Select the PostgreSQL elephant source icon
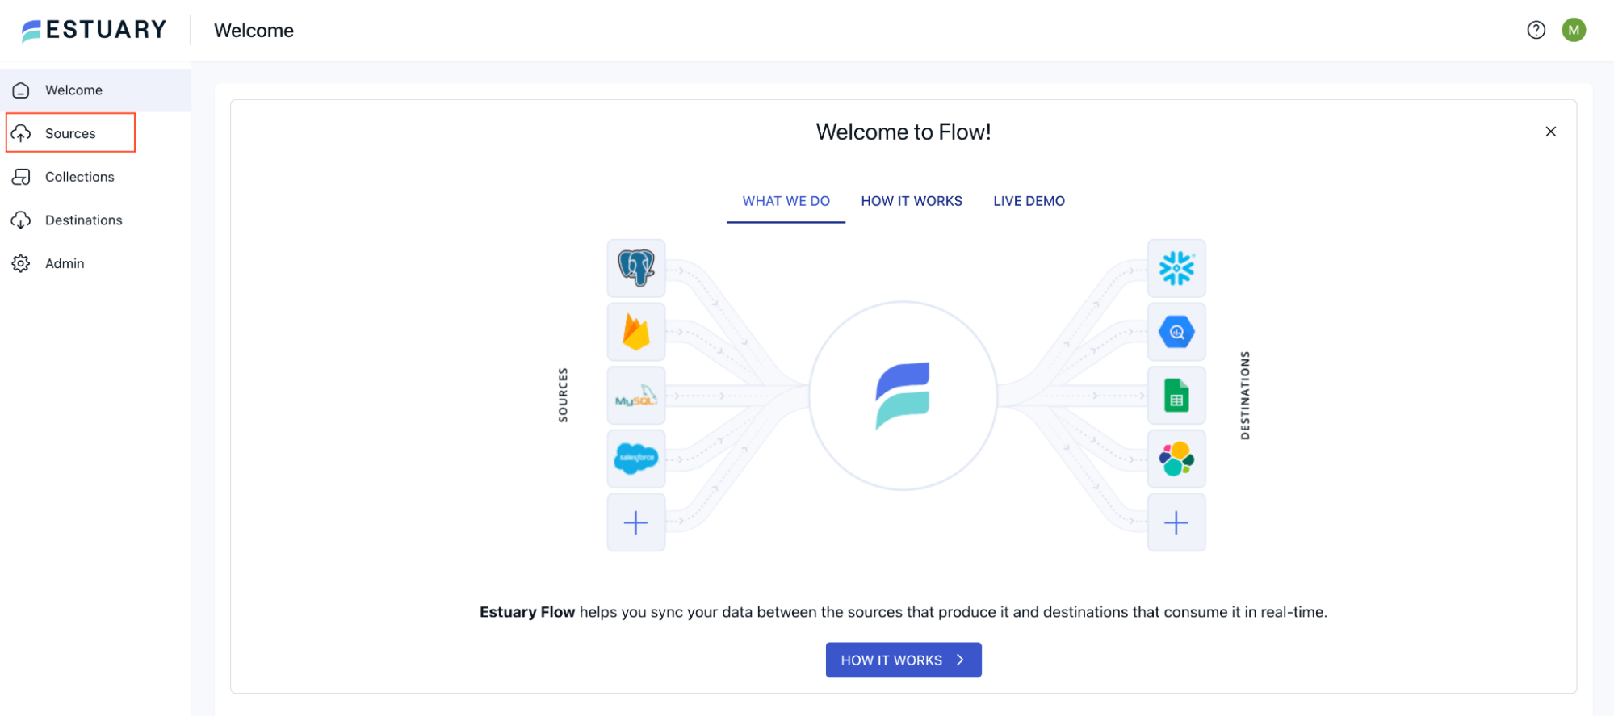The width and height of the screenshot is (1614, 717). (x=636, y=268)
